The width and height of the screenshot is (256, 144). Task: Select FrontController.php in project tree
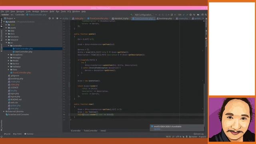(22, 72)
